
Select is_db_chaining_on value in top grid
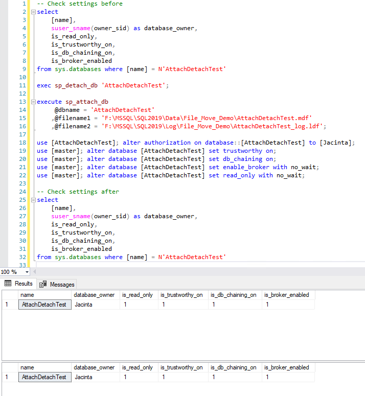coord(235,305)
